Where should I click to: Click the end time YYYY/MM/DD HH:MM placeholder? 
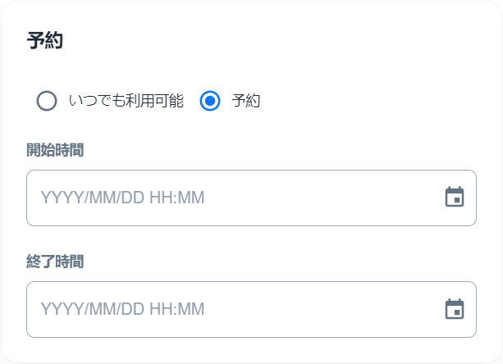pos(122,309)
